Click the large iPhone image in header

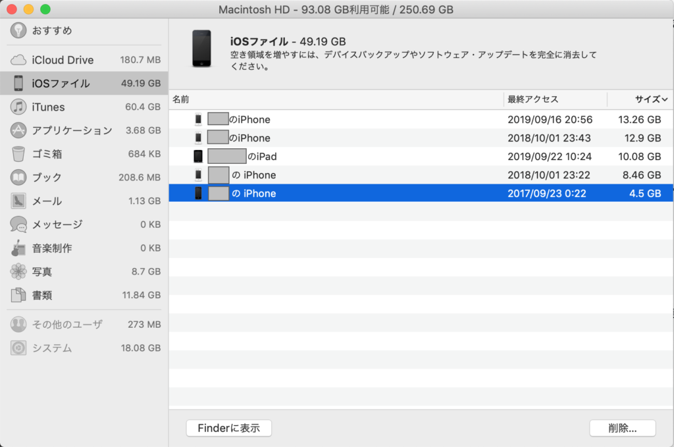pyautogui.click(x=201, y=49)
